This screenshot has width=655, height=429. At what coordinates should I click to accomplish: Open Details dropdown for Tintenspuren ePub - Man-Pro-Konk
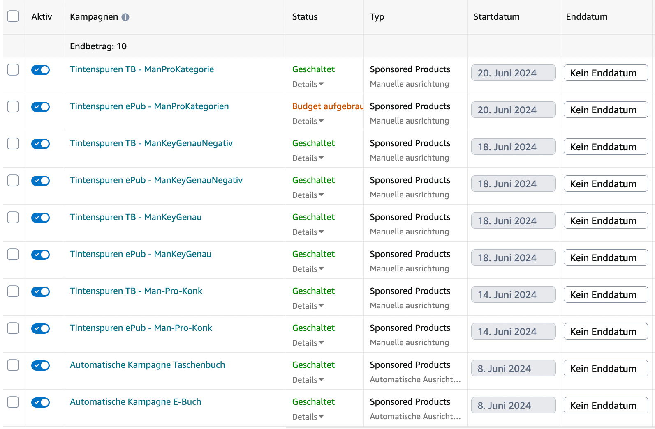click(308, 343)
